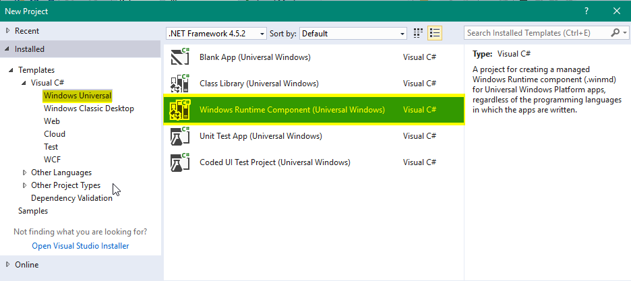The image size is (631, 281).
Task: Select the WCF category
Action: point(53,160)
